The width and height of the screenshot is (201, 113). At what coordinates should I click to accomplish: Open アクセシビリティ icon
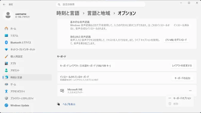(6, 91)
